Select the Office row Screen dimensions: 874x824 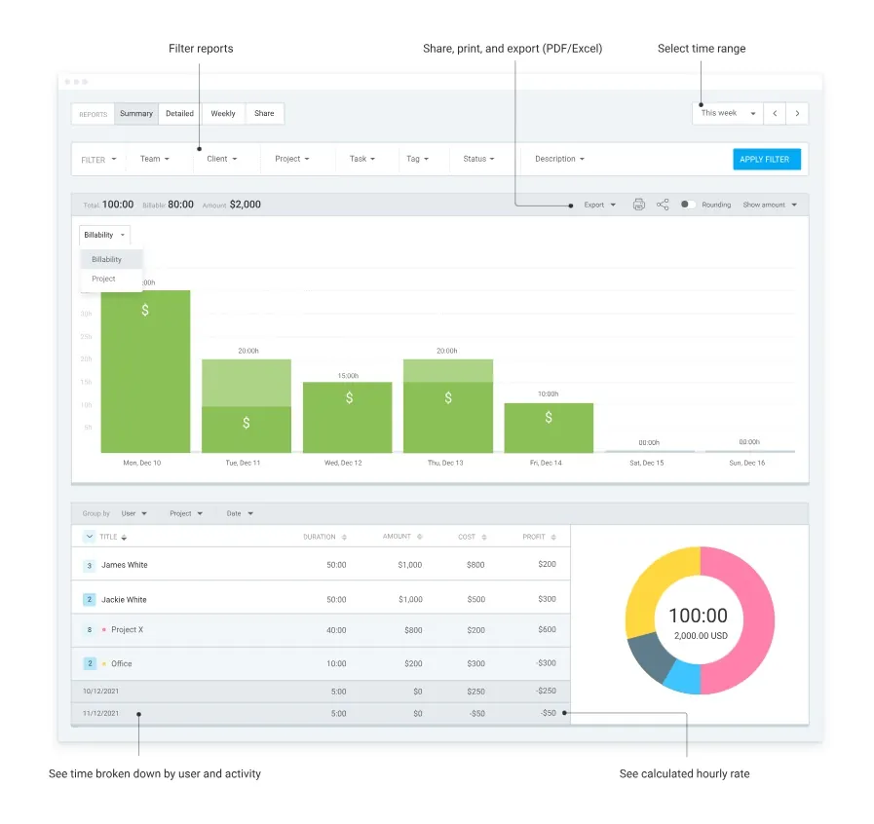[x=322, y=663]
